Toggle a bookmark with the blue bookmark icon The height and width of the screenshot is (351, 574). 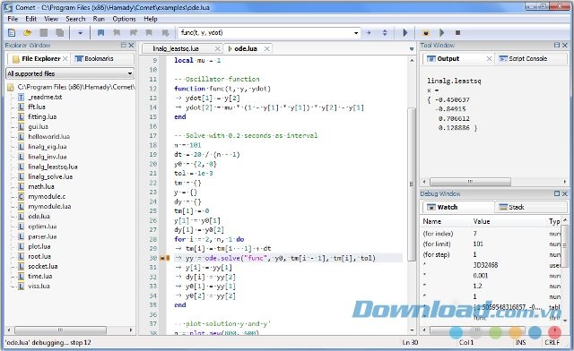100,33
